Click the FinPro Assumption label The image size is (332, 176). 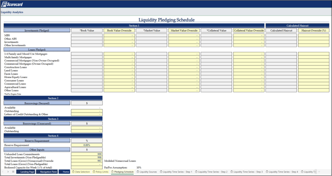(116, 167)
